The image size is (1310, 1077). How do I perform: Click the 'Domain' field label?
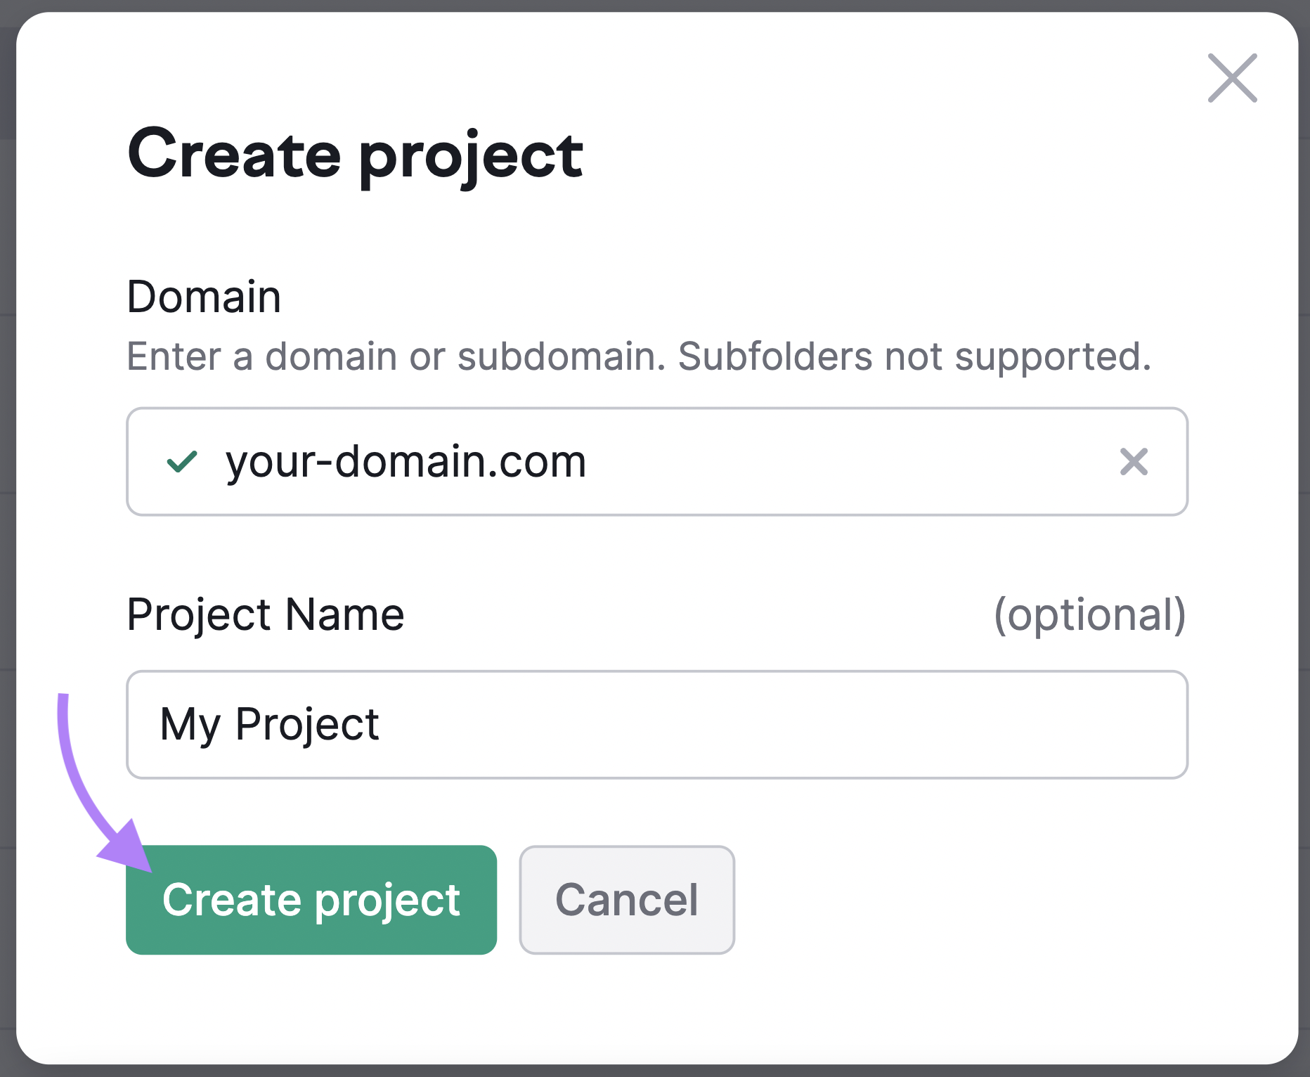pos(204,297)
